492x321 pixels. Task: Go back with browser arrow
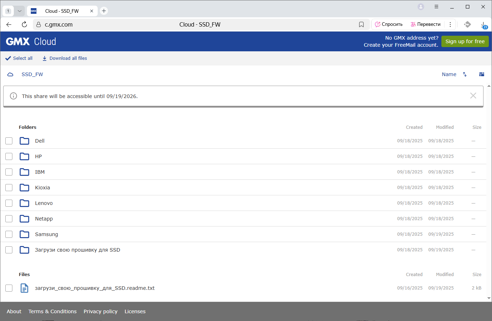click(x=9, y=24)
